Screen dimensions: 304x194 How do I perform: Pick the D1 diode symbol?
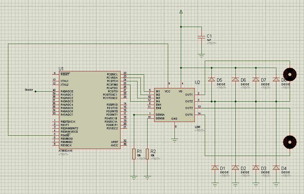click(x=215, y=168)
